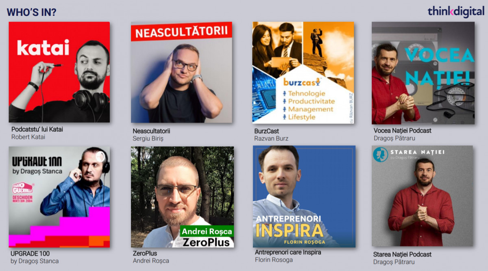This screenshot has height=271, width=488.
Task: Click the thinkdigital logo
Action: (456, 11)
